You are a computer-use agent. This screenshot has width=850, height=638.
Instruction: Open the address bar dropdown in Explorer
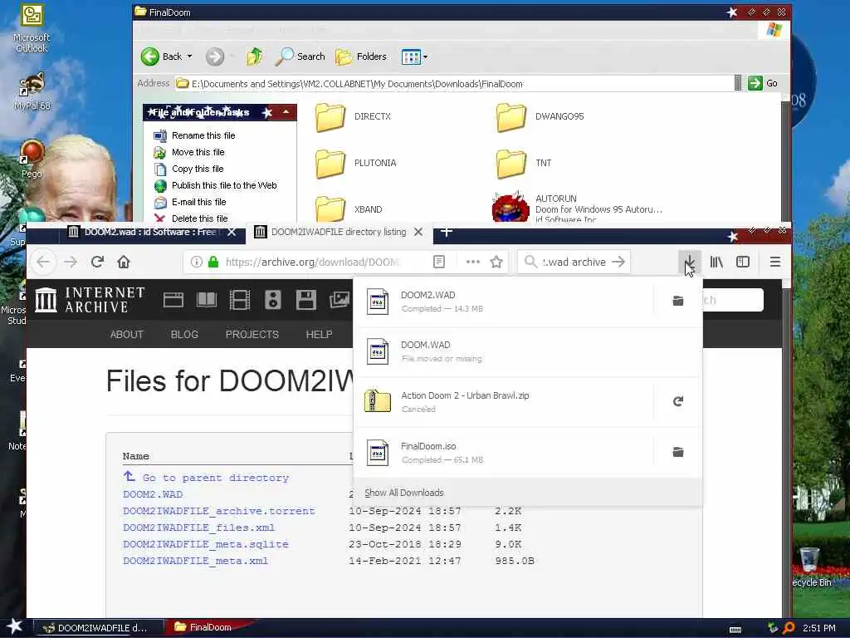pos(738,83)
